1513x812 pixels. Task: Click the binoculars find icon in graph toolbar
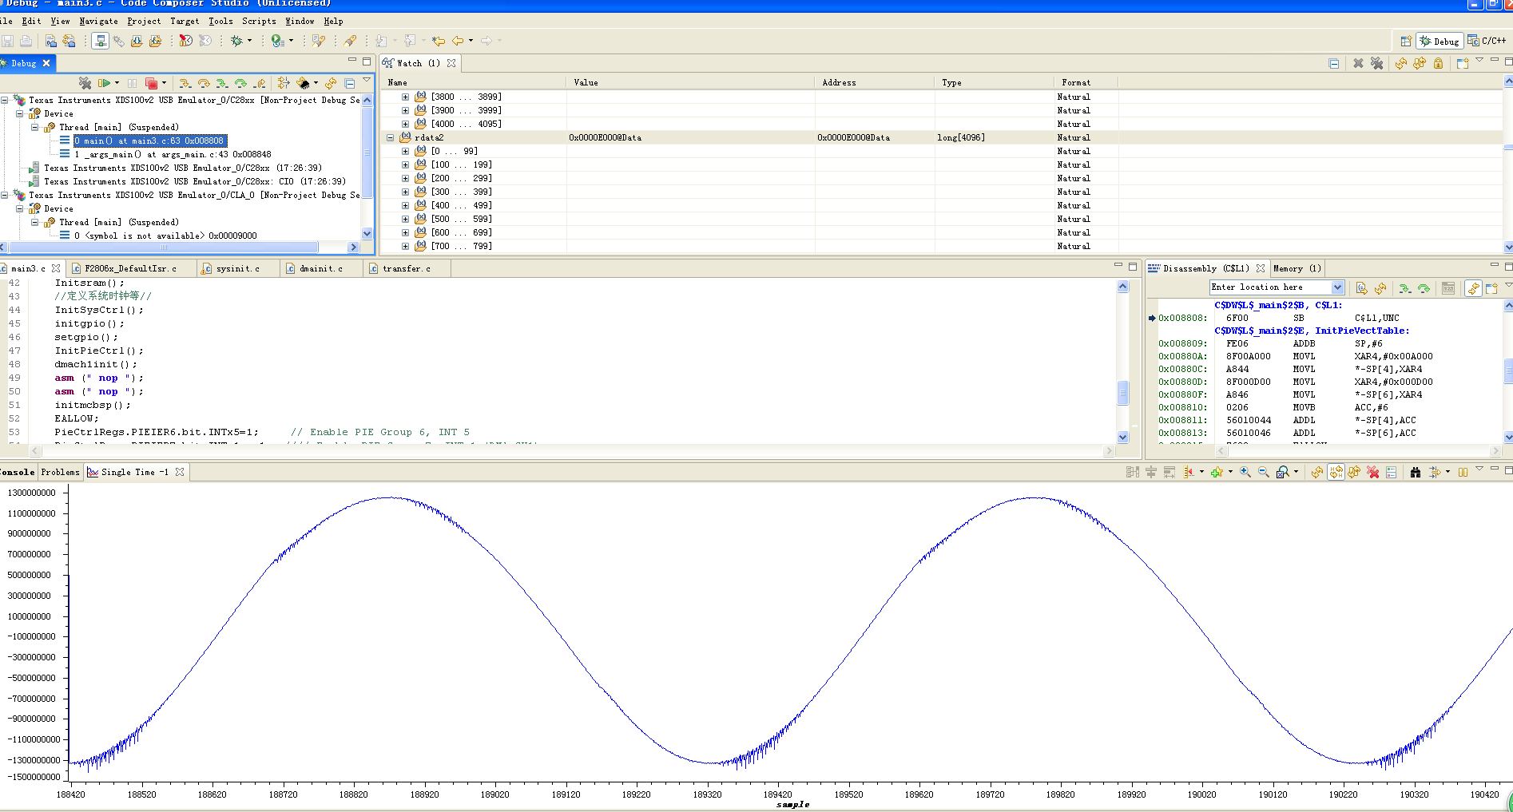pos(1415,473)
